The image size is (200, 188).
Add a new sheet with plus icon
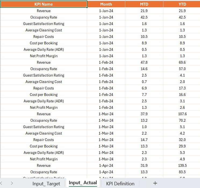[155, 183]
